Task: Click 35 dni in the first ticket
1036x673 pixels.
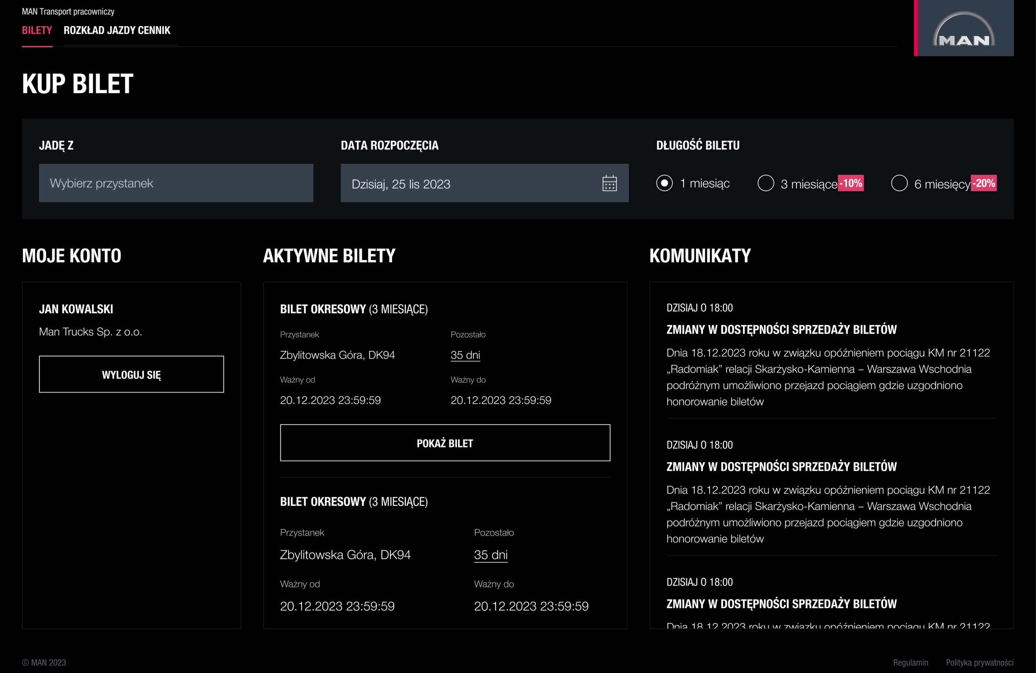Action: (x=465, y=355)
